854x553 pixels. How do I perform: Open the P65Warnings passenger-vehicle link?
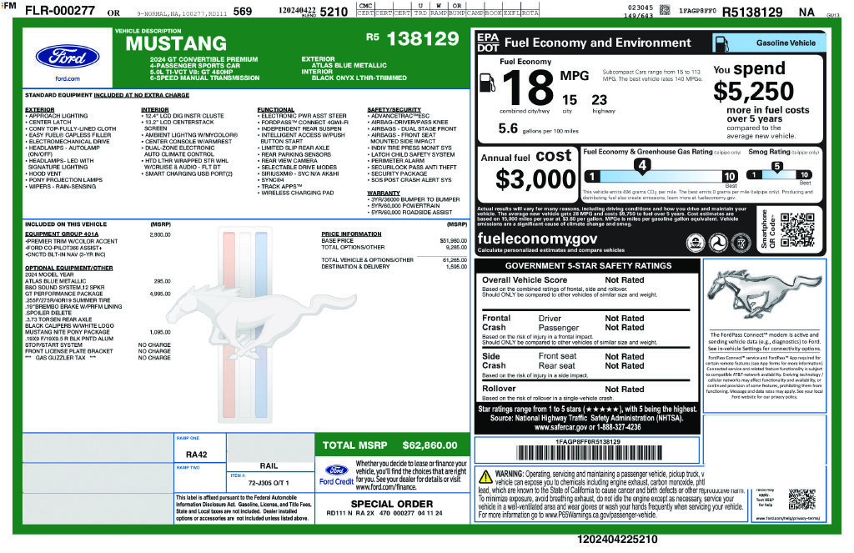point(600,515)
